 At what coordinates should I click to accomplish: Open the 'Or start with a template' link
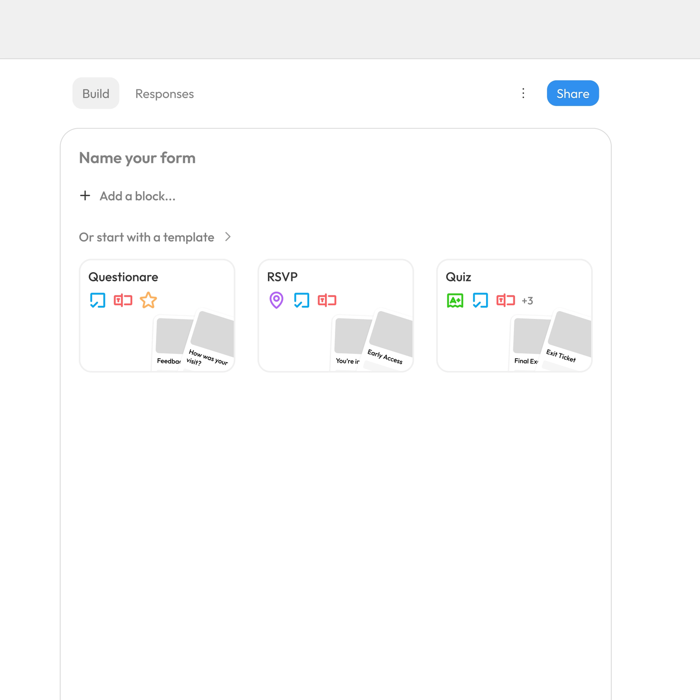(x=147, y=237)
